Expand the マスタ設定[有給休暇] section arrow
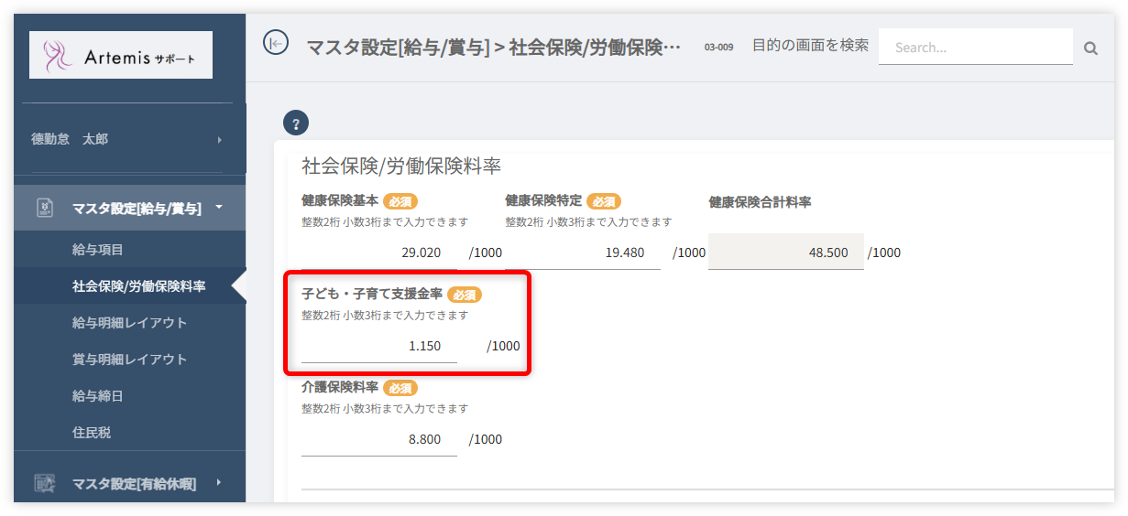Viewport: 1128px width, 516px height. pos(219,483)
